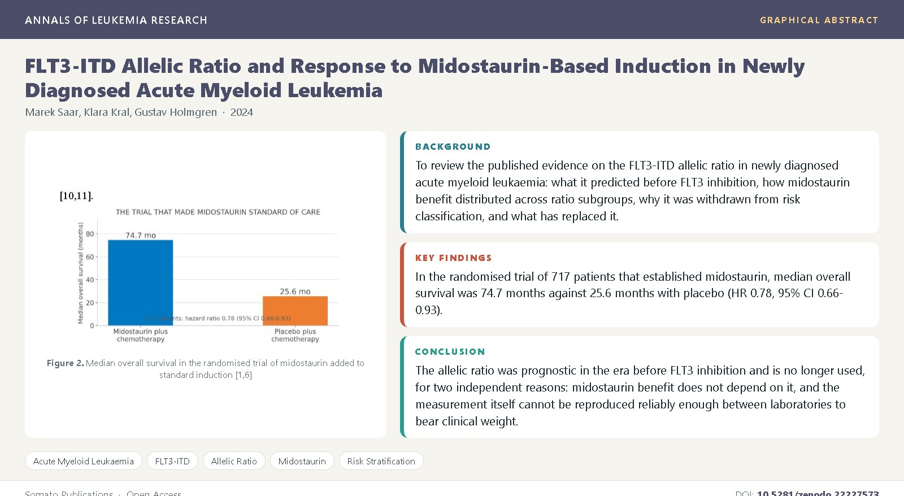Image resolution: width=904 pixels, height=496 pixels.
Task: Open the DOI link at bottom right
Action: click(x=818, y=493)
